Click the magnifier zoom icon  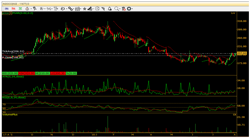116,9
